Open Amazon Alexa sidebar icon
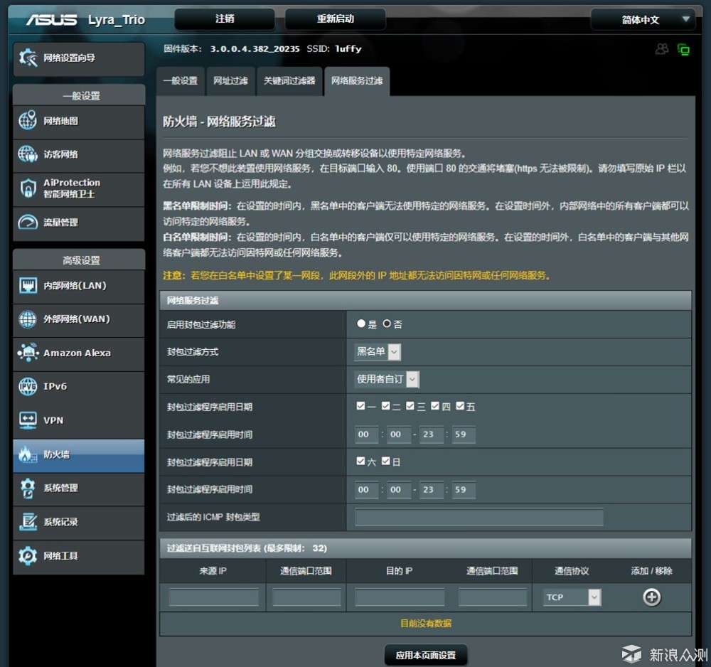The width and height of the screenshot is (711, 667). tap(28, 352)
